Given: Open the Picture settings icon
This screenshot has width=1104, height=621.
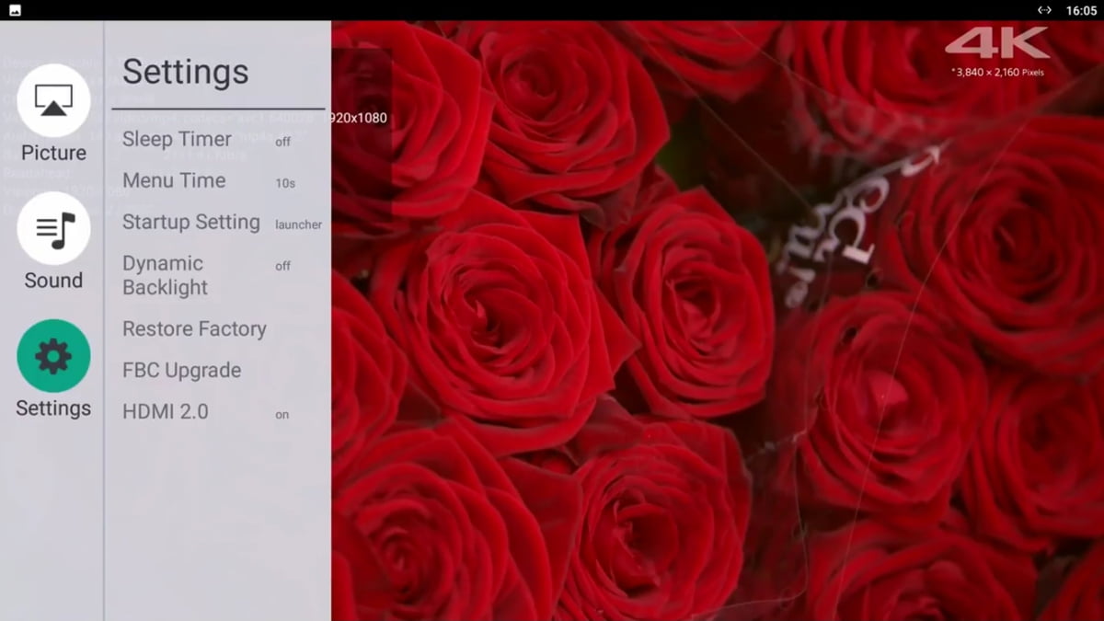Looking at the screenshot, I should [53, 100].
